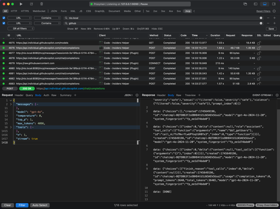The height and width of the screenshot is (209, 280).
Task: Click the mcp custom filter toggle
Action: (x=187, y=11)
